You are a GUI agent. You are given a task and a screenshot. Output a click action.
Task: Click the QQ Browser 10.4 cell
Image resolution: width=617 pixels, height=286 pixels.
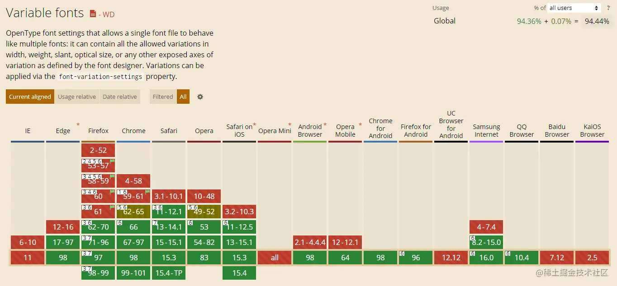coord(522,258)
